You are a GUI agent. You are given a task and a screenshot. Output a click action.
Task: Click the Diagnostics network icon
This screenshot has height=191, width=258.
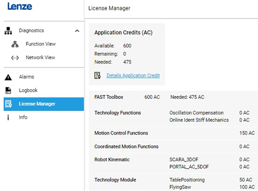(x=8, y=30)
